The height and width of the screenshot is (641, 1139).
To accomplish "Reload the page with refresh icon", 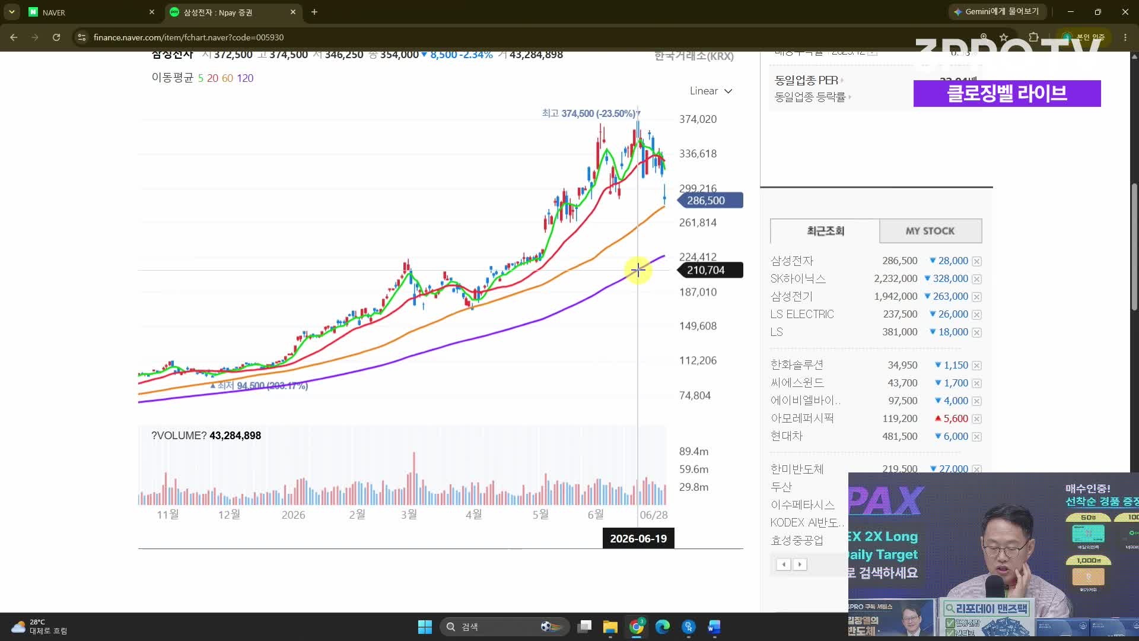I will tap(56, 37).
